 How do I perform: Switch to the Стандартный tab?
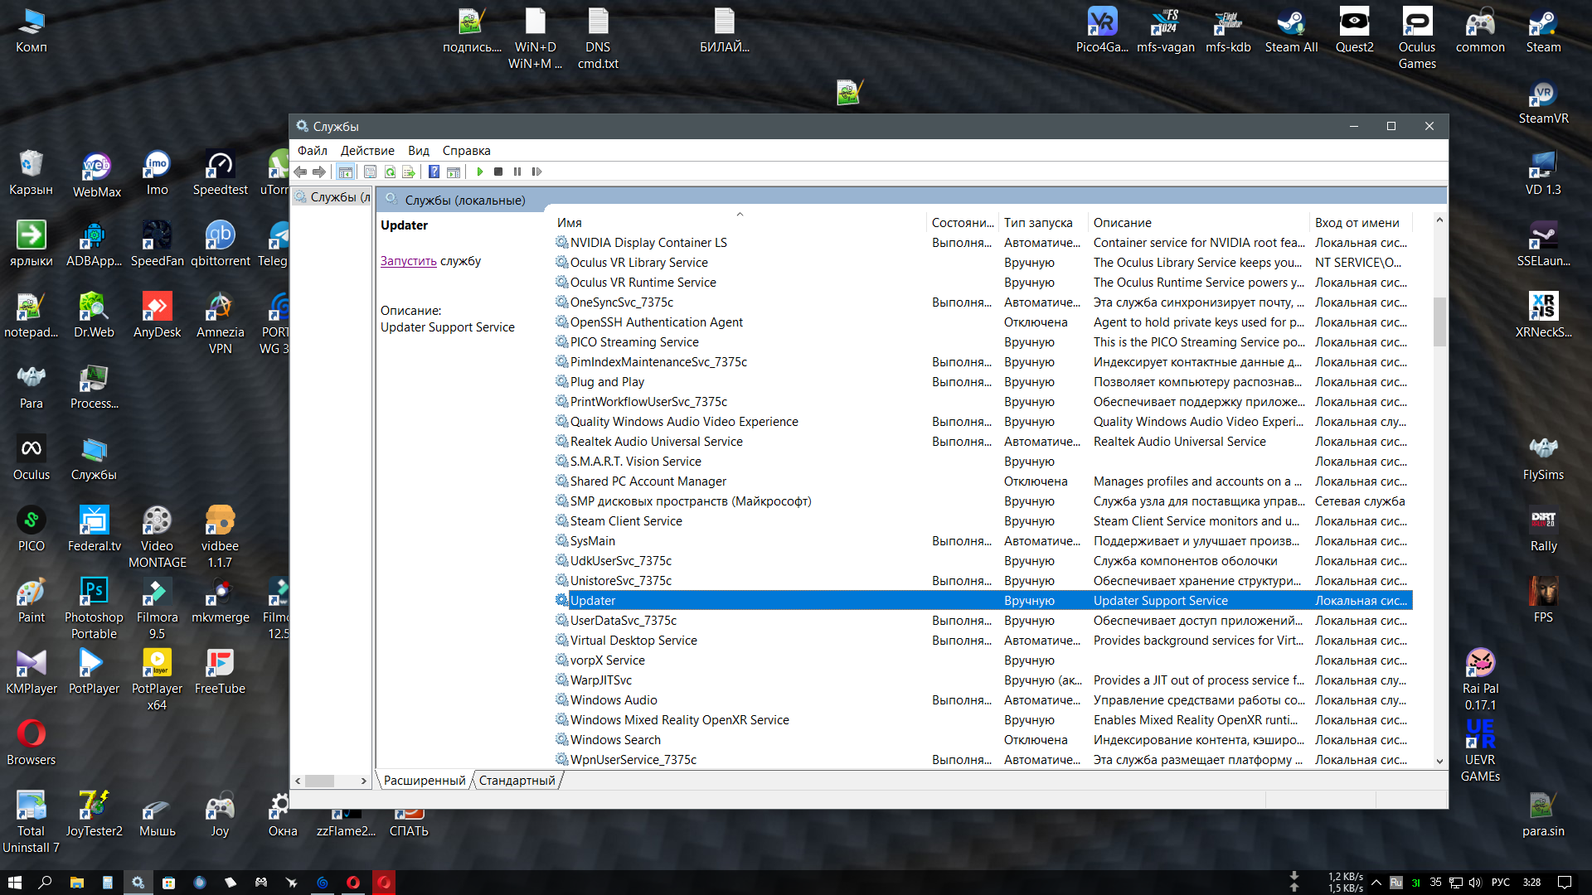click(x=517, y=781)
